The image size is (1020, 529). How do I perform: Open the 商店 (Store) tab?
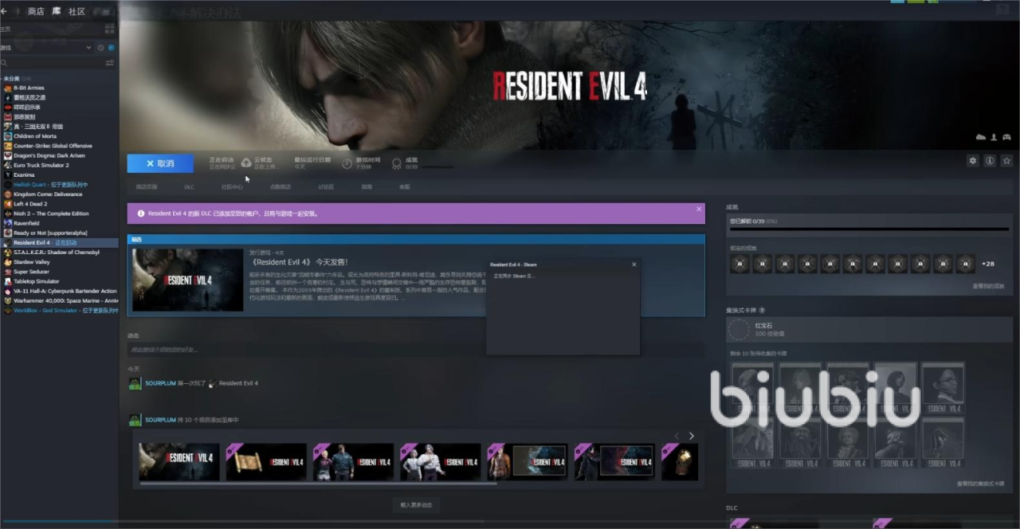coord(36,11)
